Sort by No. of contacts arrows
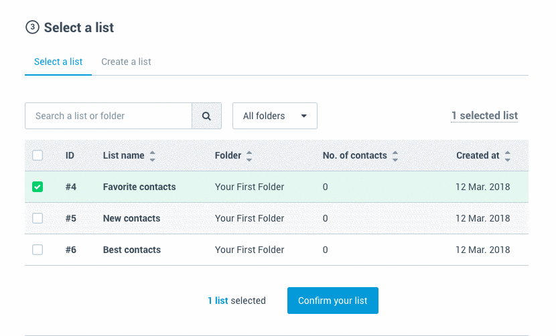The image size is (556, 336). click(395, 156)
